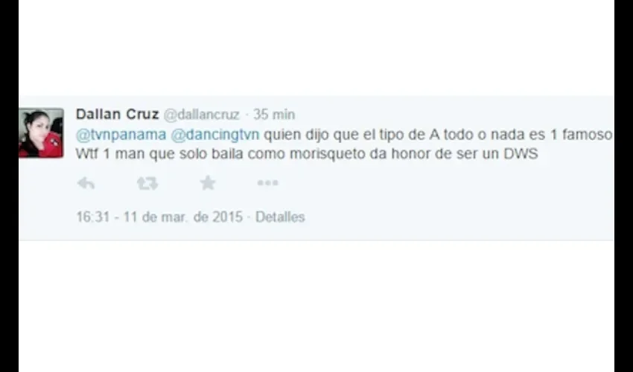Screen dimensions: 633x372
Task: Visit the @dallancruz handle
Action: 201,115
